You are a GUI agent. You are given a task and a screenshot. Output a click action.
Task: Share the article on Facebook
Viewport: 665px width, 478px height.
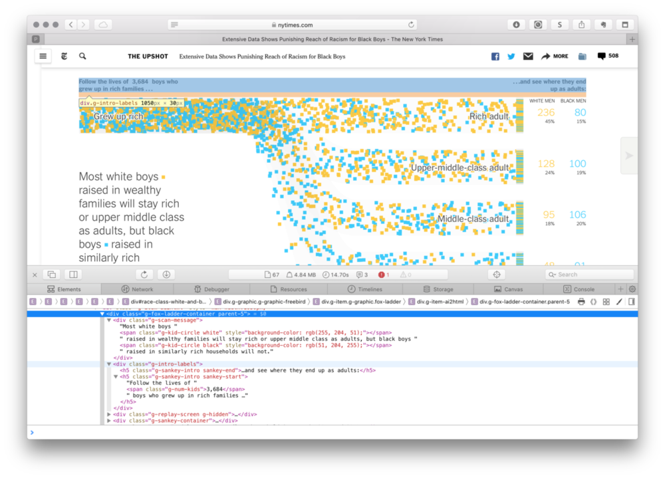[495, 57]
